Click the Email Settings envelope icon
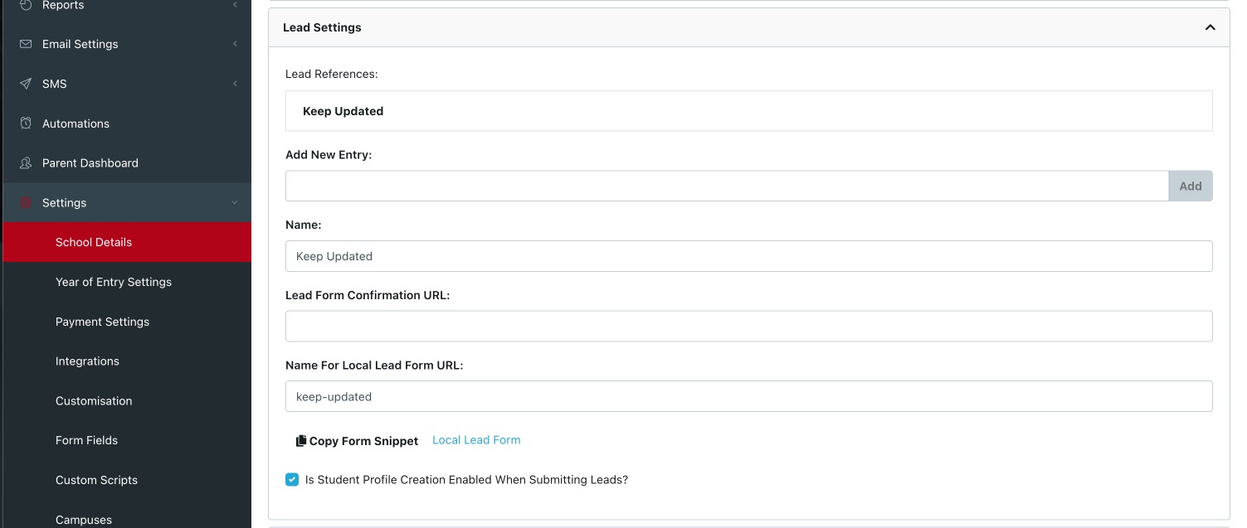Image resolution: width=1247 pixels, height=528 pixels. pyautogui.click(x=25, y=44)
